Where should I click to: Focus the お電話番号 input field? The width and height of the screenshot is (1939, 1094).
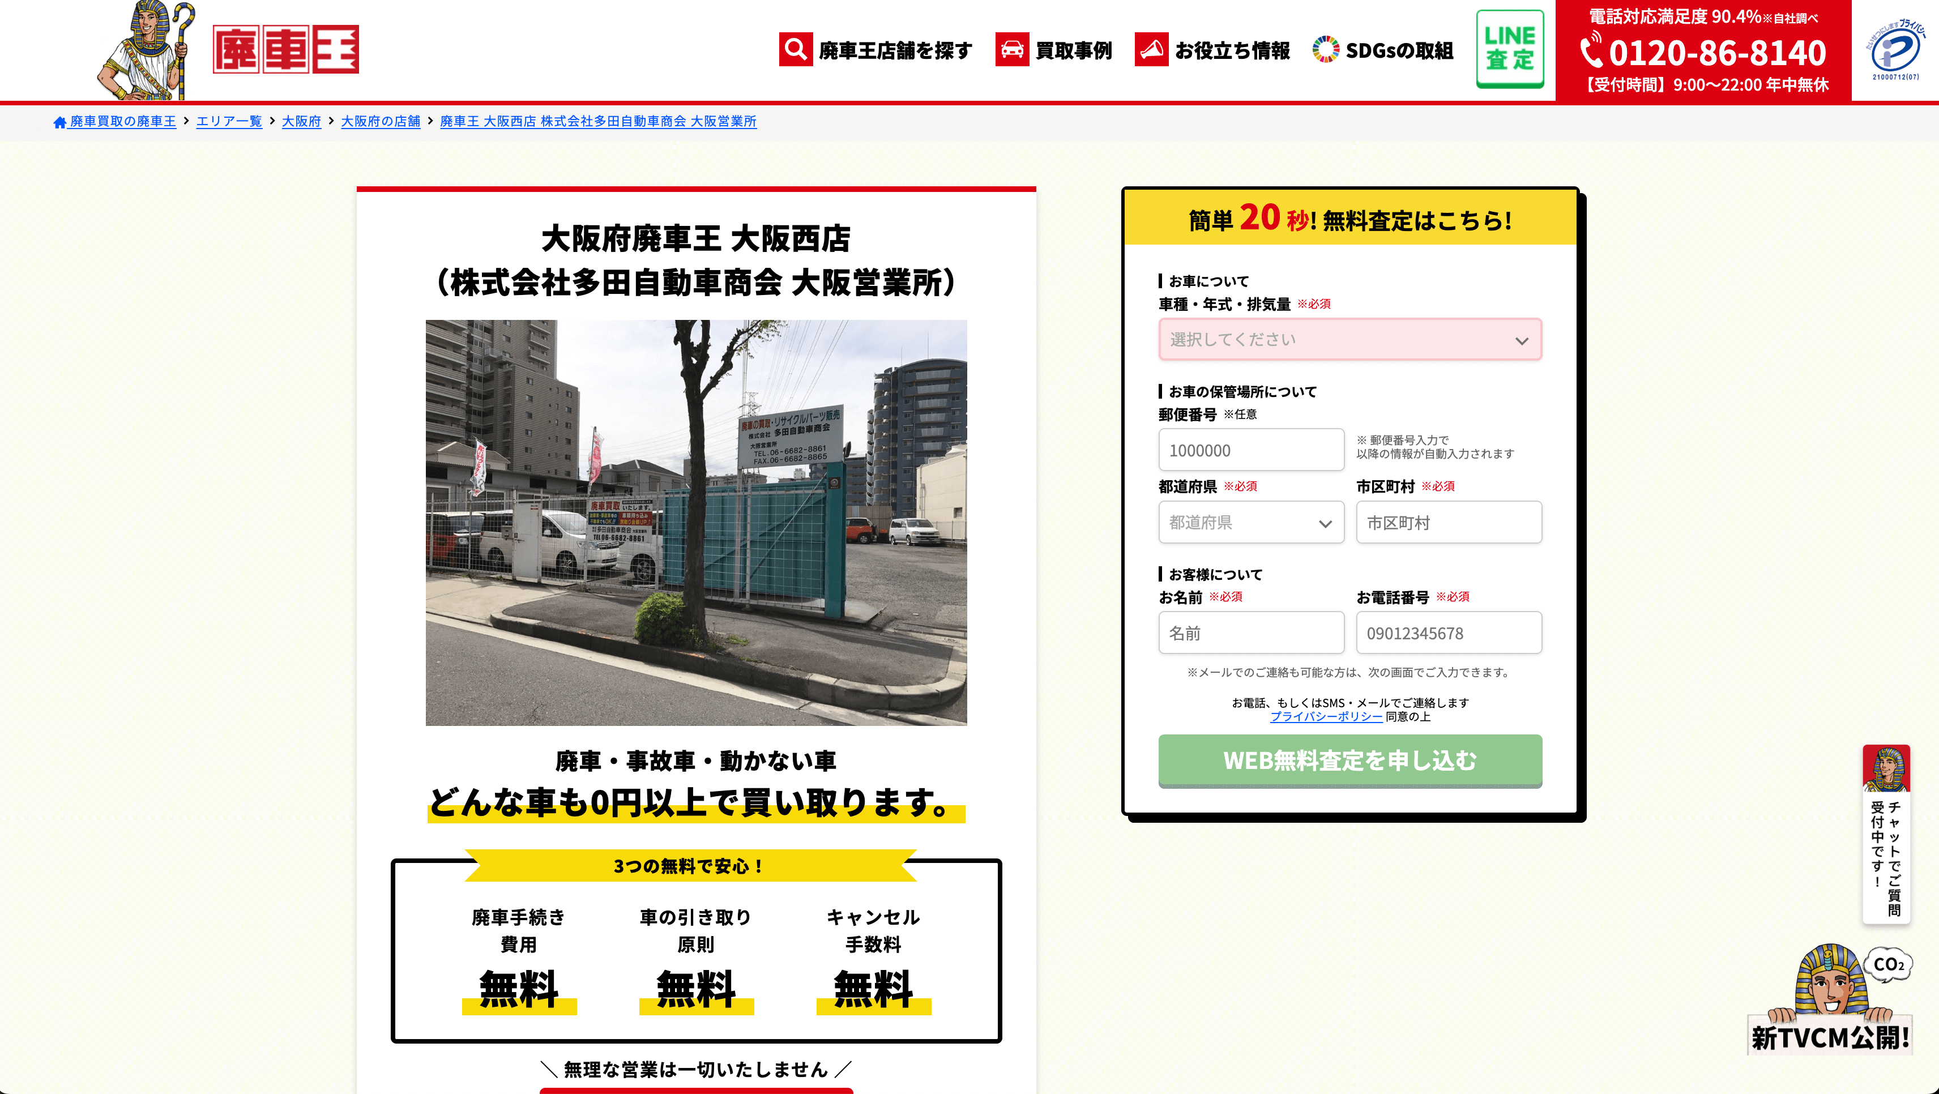(1448, 633)
